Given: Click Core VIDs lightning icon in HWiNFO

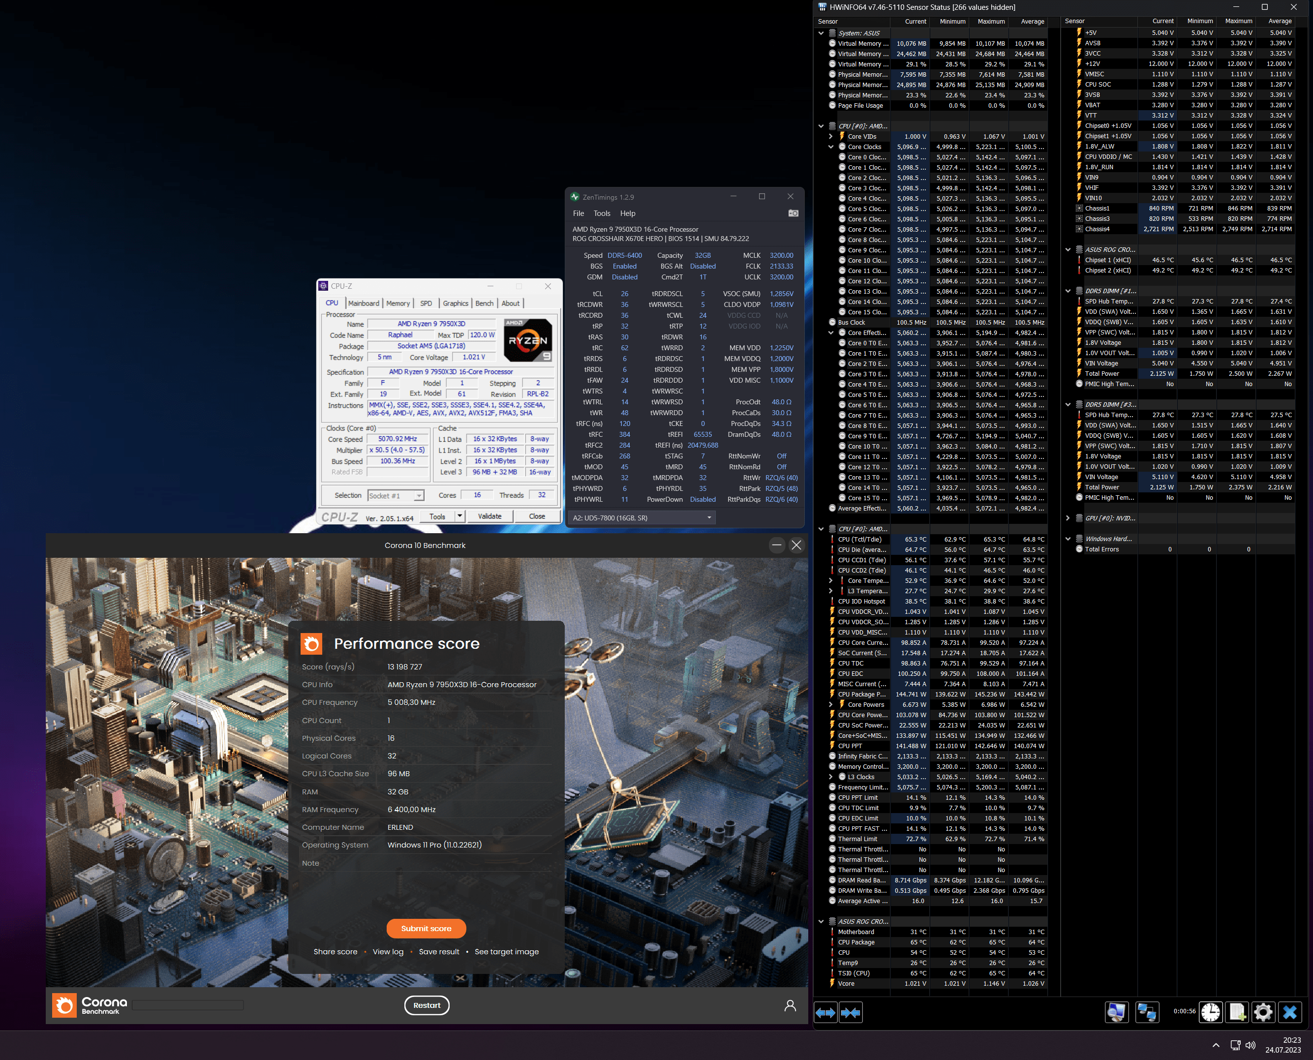Looking at the screenshot, I should [842, 136].
